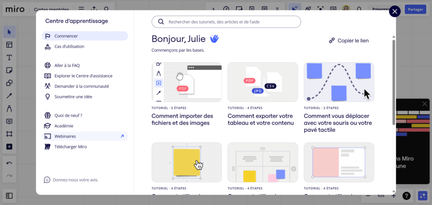Image resolution: width=432 pixels, height=205 pixels.
Task: Select the sticky note tool in left toolbar
Action: click(9, 70)
